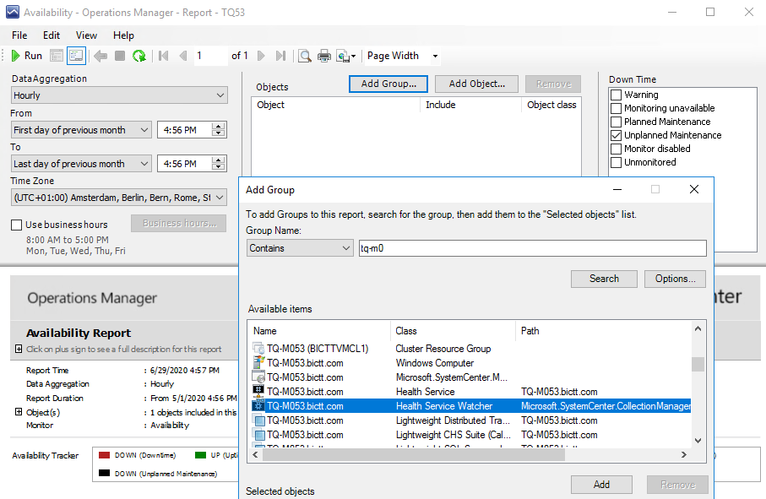Open the Data Aggregation Hourly dropdown
Screen dimensions: 766x499
tap(119, 95)
